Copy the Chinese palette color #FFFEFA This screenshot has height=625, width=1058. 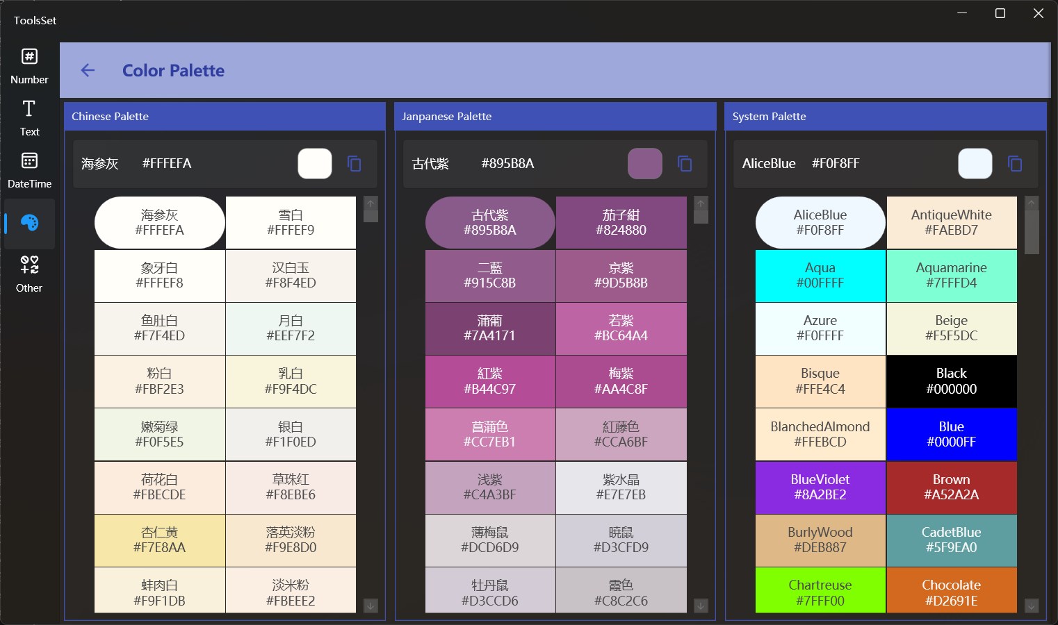pyautogui.click(x=355, y=164)
